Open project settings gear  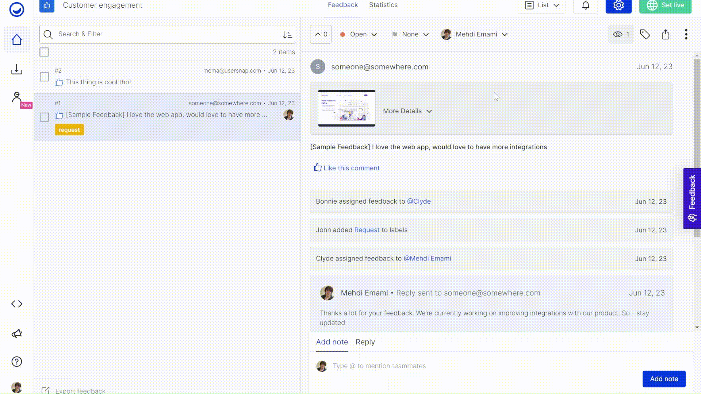(618, 5)
